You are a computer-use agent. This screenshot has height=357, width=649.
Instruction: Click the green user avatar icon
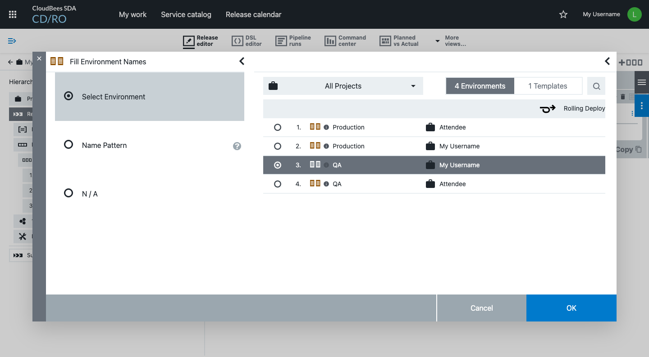634,14
